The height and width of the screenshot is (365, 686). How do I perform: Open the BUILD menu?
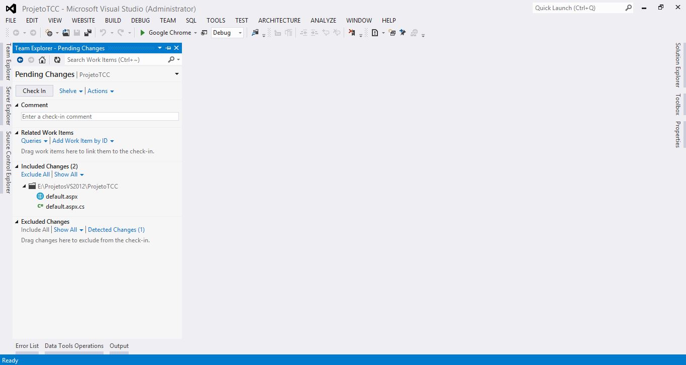tap(113, 21)
